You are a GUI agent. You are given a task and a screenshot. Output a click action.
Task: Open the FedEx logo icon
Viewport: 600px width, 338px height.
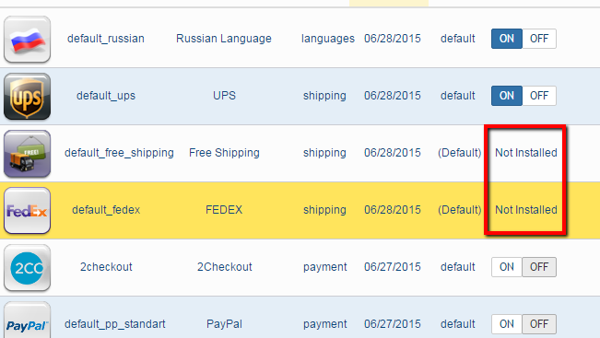click(27, 210)
